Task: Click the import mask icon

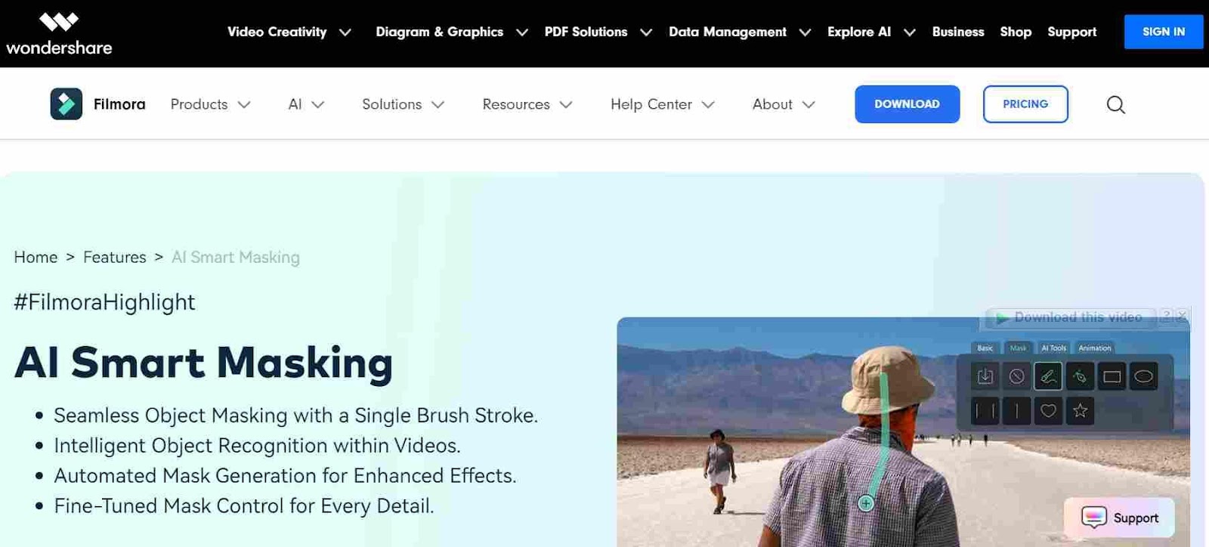Action: [985, 376]
